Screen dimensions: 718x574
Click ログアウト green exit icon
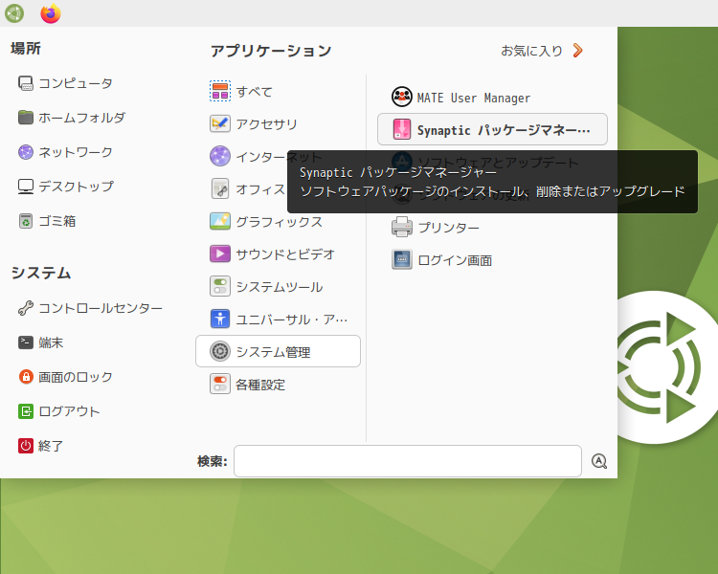26,411
